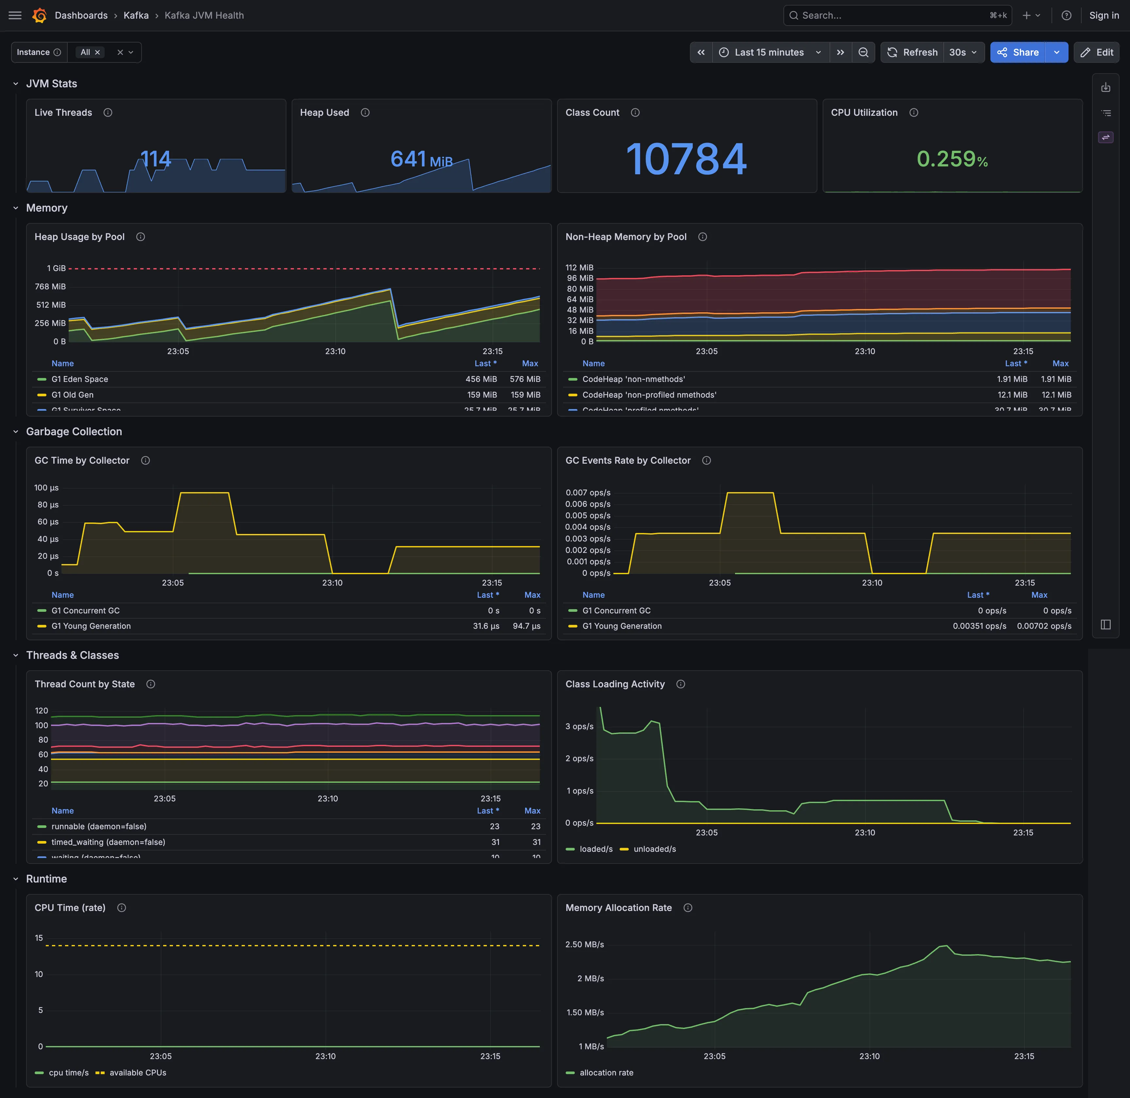Sort GC Time legend by Last column
1130x1098 pixels.
click(488, 594)
